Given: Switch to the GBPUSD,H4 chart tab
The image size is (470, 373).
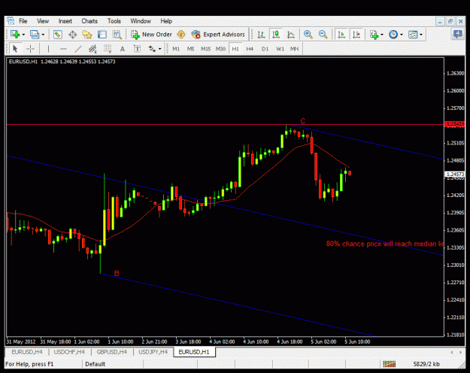Looking at the screenshot, I should pos(111,352).
